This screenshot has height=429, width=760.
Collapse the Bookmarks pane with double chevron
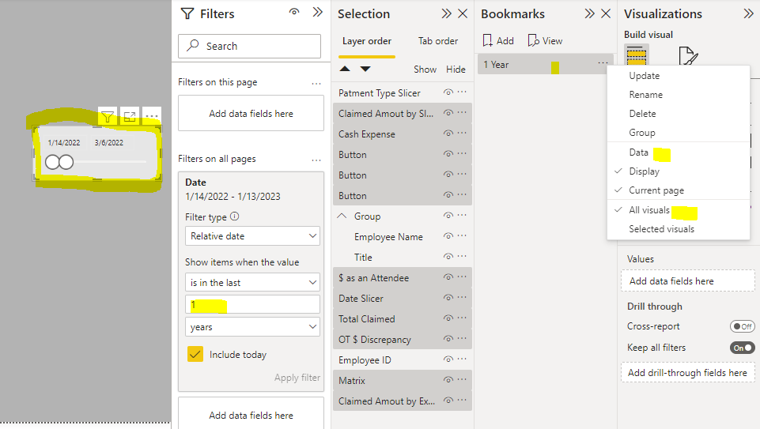tap(589, 13)
